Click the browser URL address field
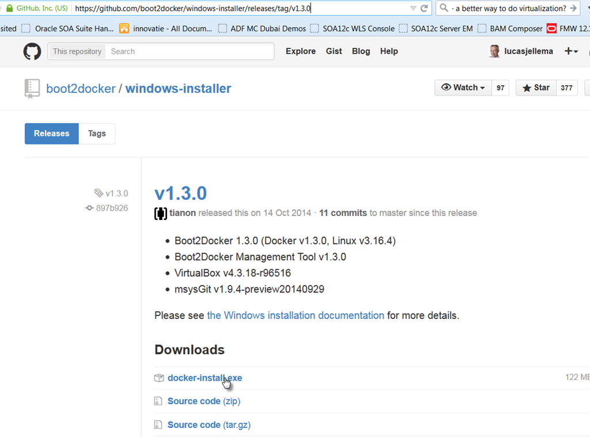 [x=241, y=8]
